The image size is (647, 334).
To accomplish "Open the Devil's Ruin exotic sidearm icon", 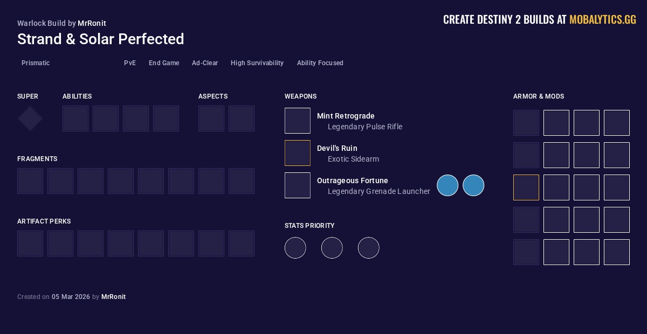I will tap(298, 153).
